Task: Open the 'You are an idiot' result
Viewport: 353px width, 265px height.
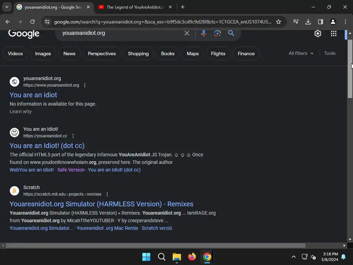Action: pyautogui.click(x=33, y=95)
